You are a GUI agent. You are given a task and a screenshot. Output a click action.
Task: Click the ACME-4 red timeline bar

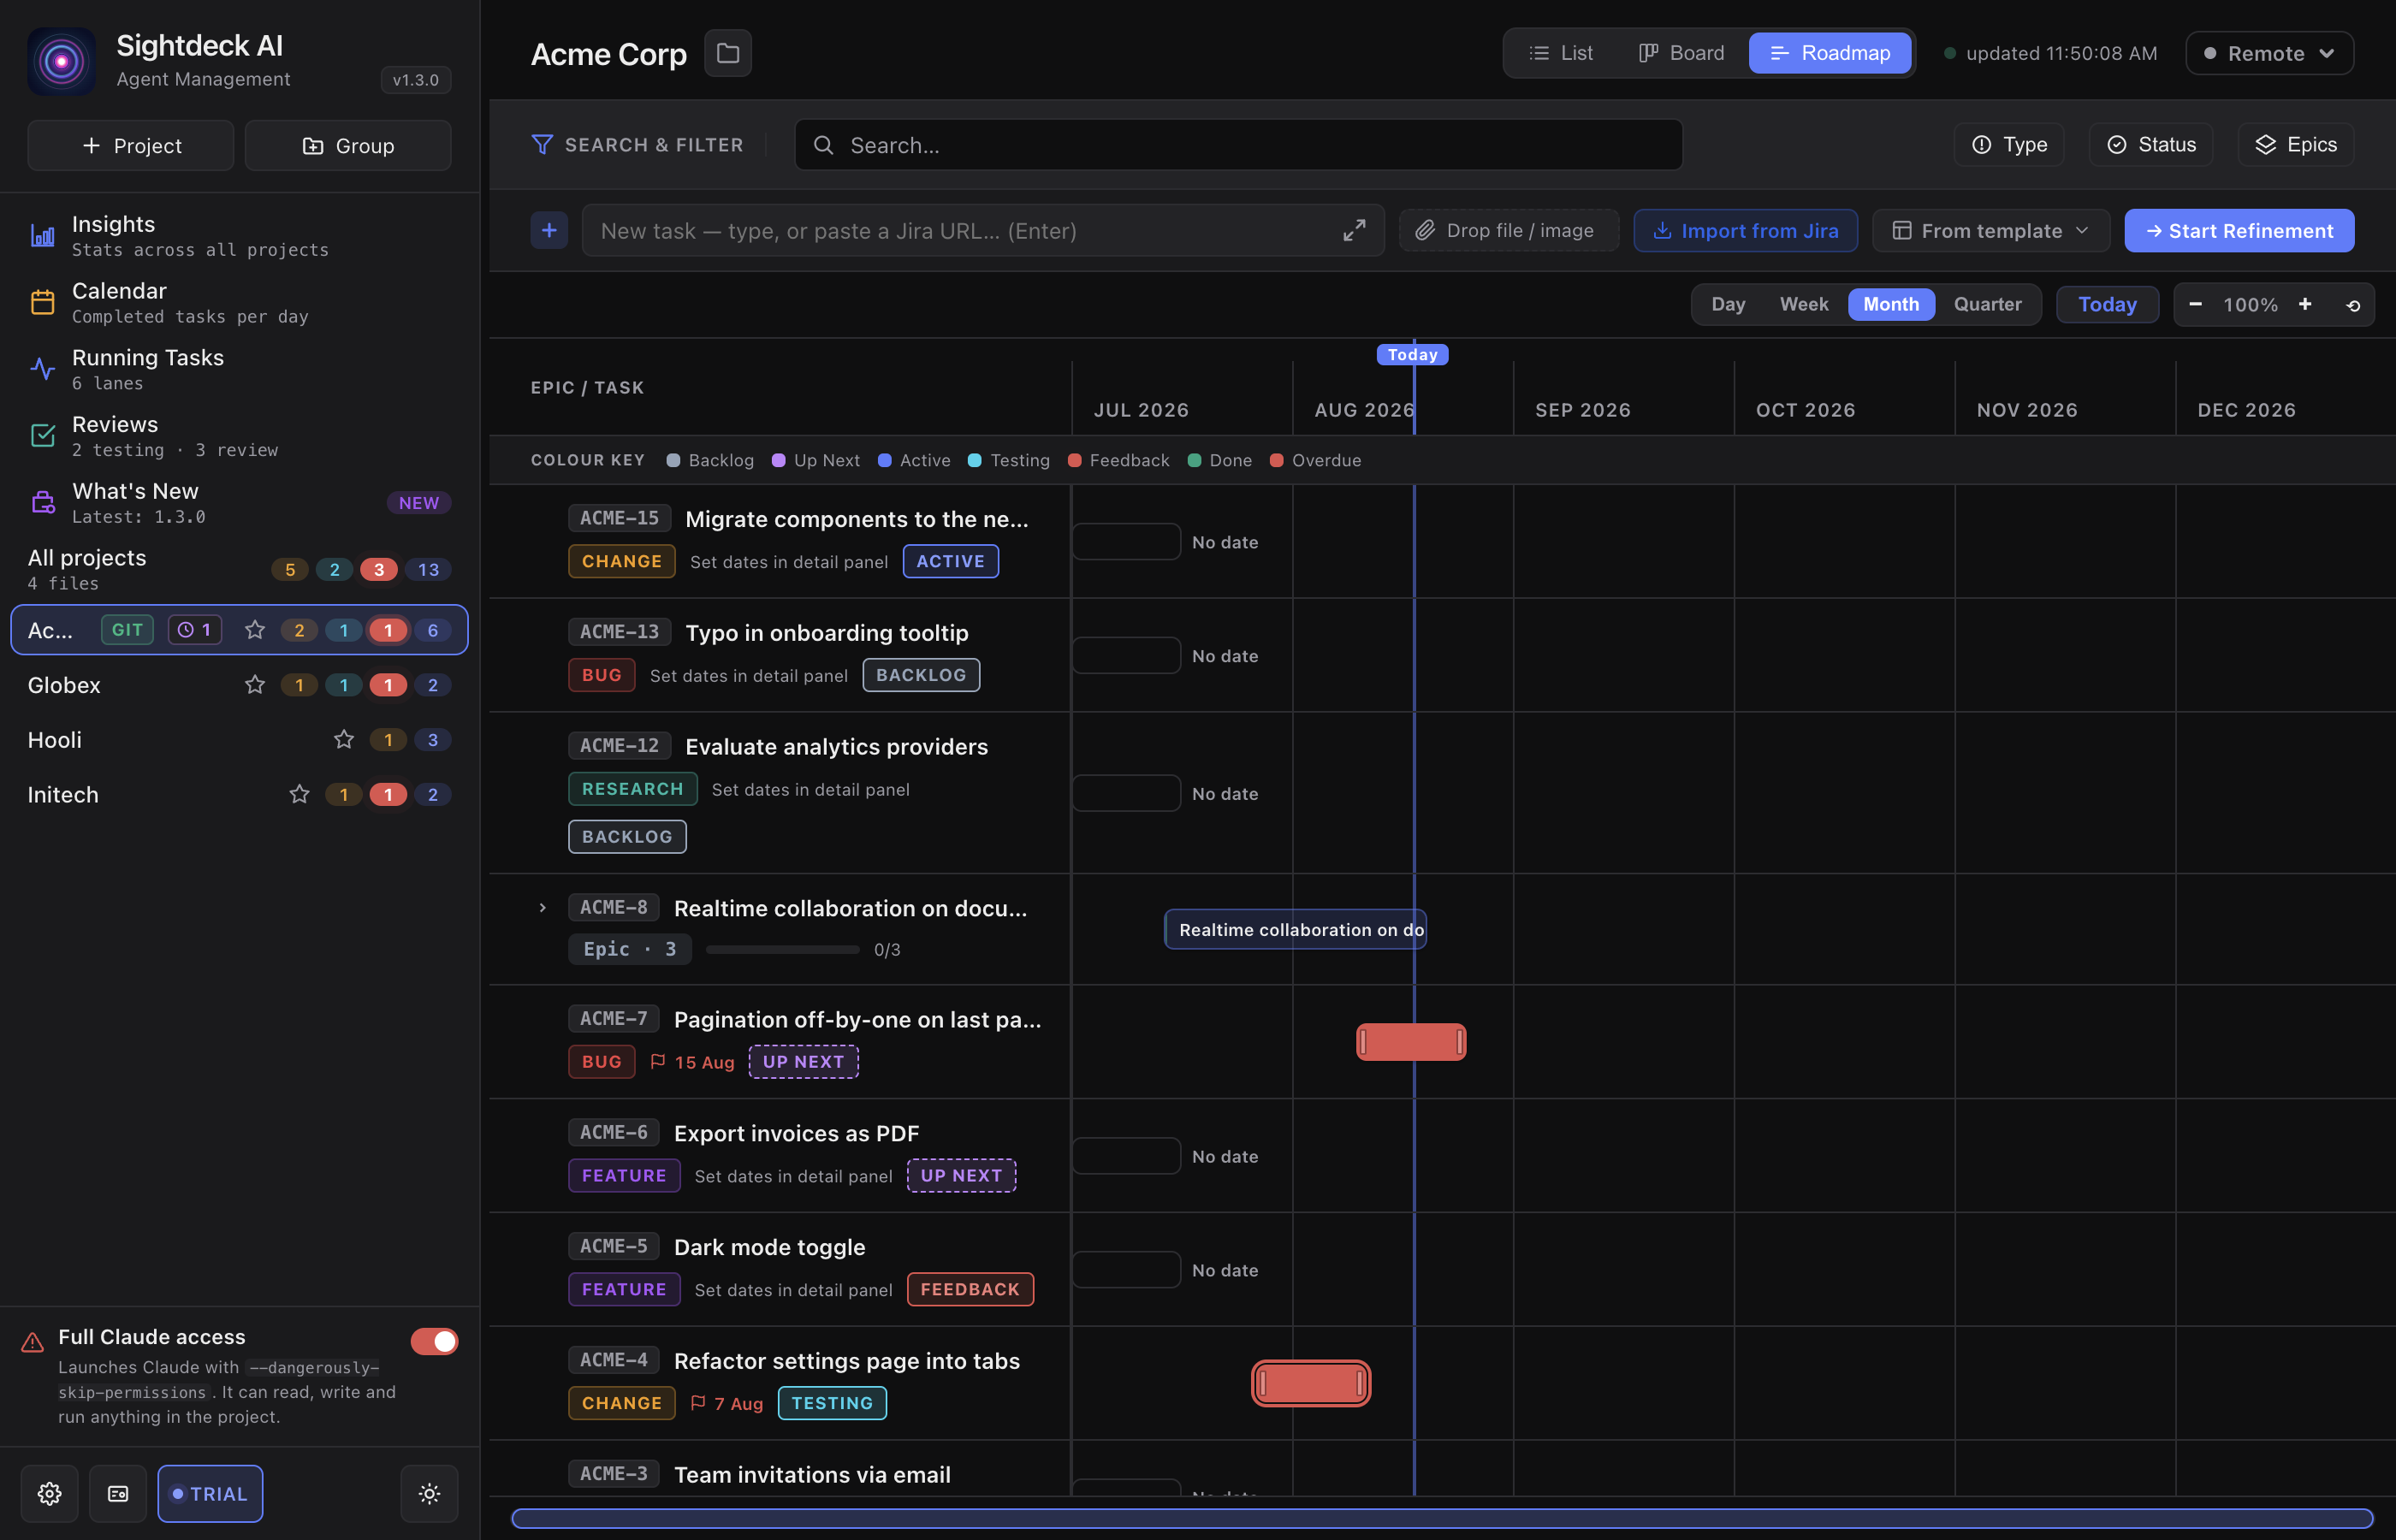(1311, 1384)
